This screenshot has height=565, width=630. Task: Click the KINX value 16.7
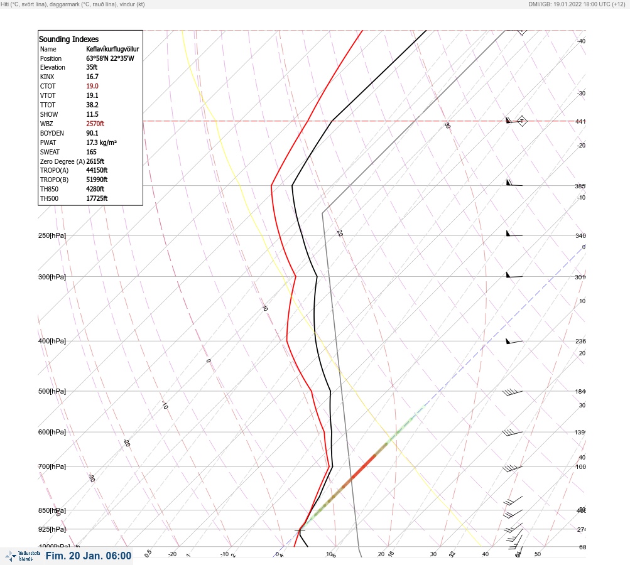point(92,77)
